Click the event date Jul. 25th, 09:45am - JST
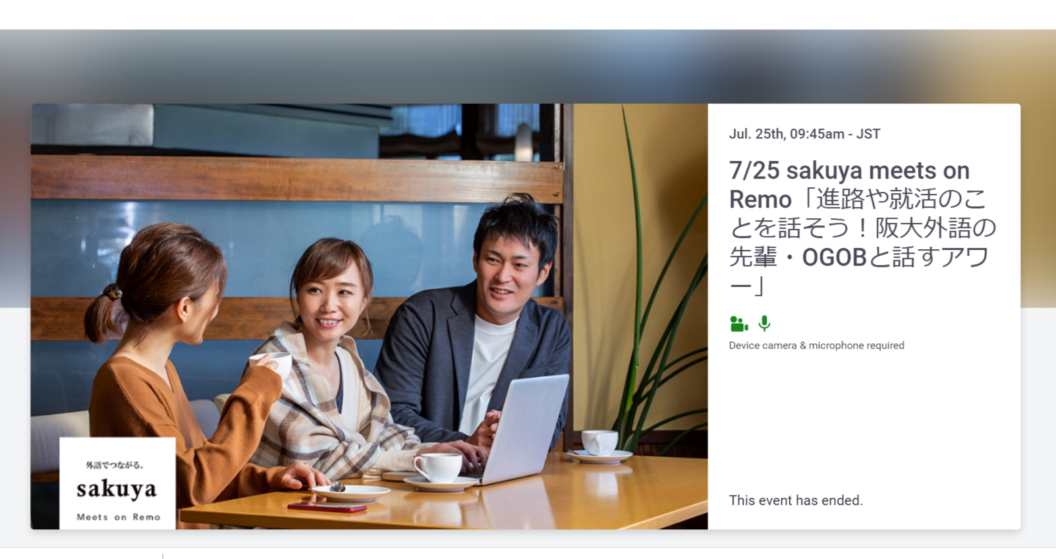 [804, 134]
